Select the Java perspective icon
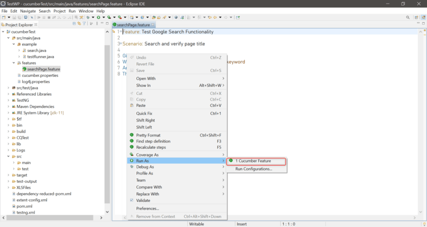This screenshot has width=427, height=227. [423, 18]
